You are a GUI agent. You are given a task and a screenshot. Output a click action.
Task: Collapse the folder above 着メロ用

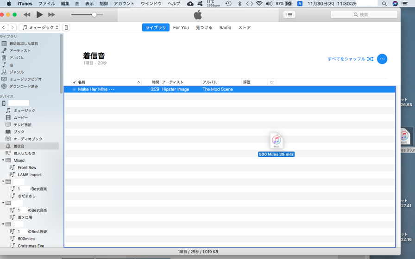[3, 203]
